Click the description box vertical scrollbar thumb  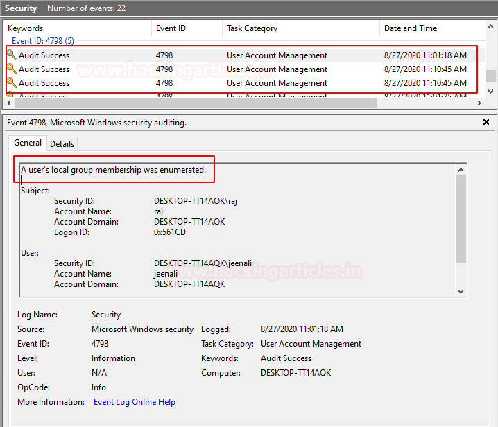pyautogui.click(x=461, y=219)
